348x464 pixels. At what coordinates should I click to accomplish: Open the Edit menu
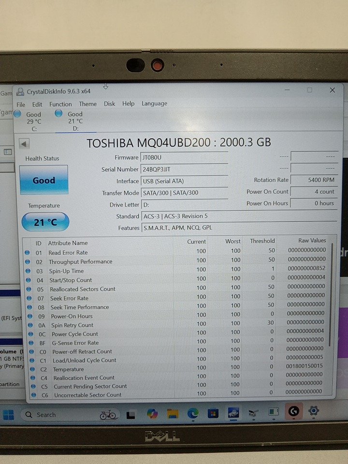37,104
